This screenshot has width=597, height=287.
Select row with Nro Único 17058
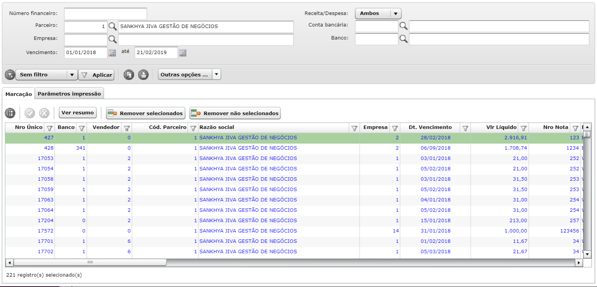click(294, 179)
